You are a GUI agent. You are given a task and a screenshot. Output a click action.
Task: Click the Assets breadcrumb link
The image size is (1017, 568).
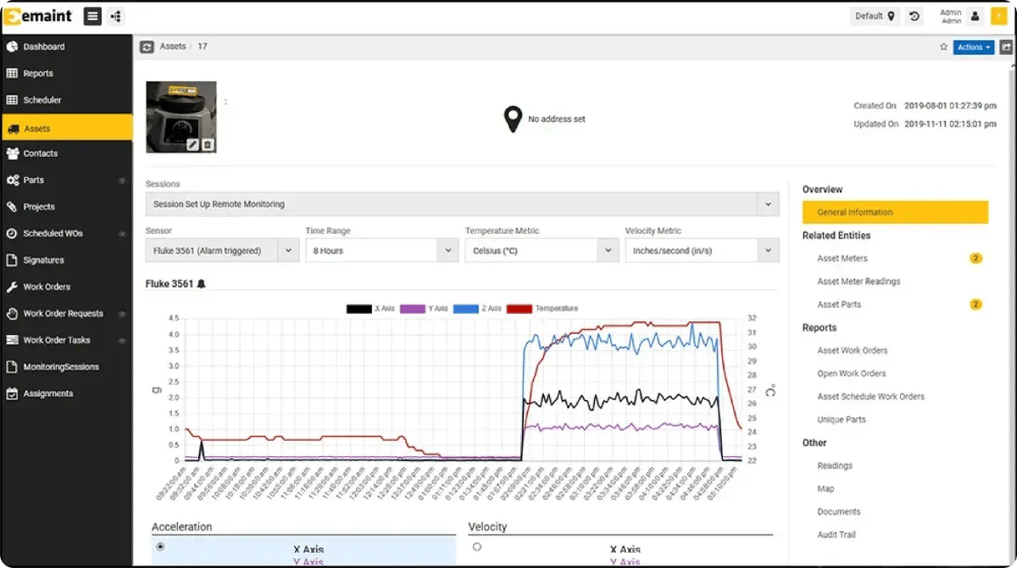[173, 47]
